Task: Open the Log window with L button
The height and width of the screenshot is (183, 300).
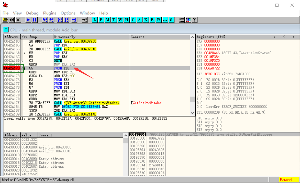Action: 95,20
